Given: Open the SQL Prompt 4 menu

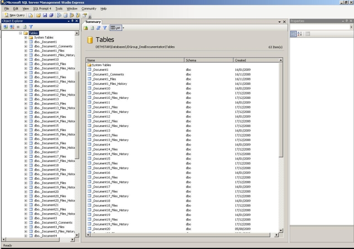Looking at the screenshot, I should (42, 9).
